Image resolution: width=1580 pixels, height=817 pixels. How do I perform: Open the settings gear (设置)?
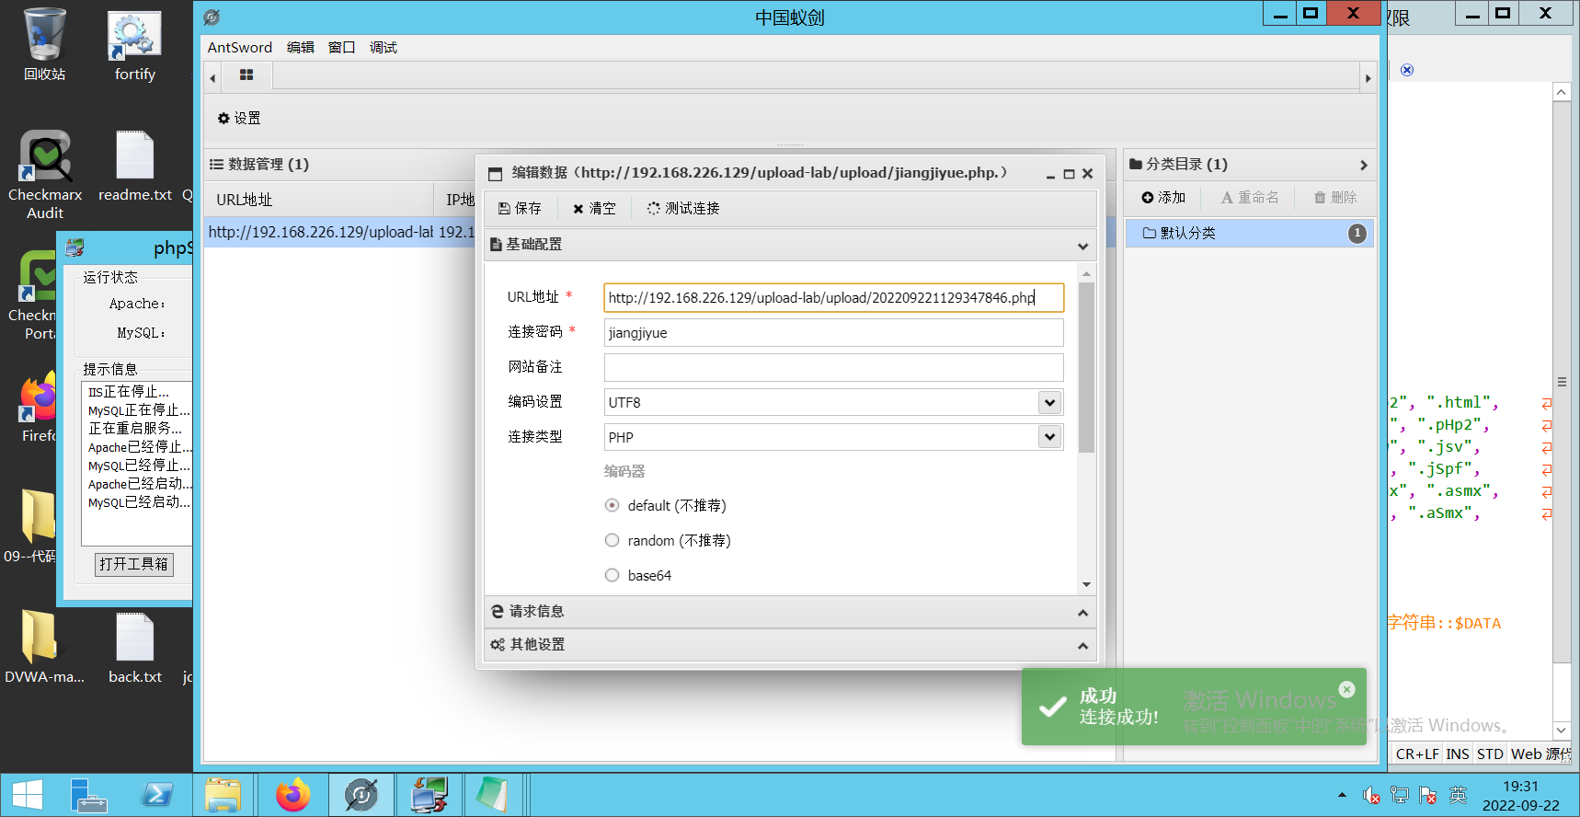223,119
